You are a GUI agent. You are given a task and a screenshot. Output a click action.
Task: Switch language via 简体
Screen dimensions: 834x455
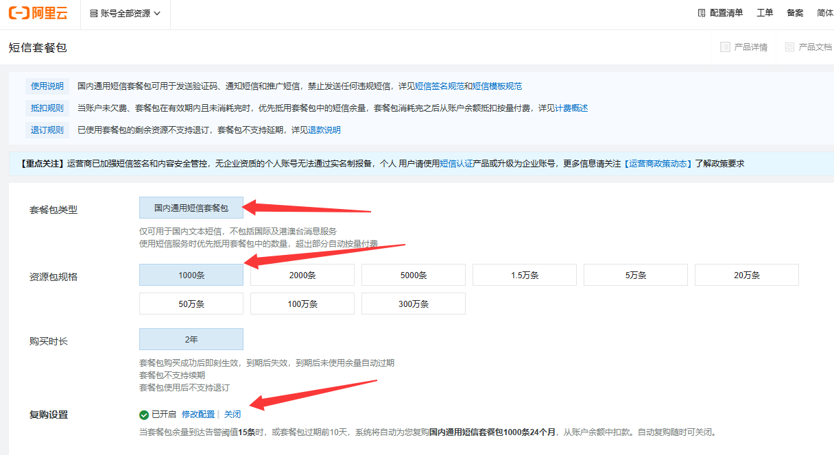pos(825,13)
